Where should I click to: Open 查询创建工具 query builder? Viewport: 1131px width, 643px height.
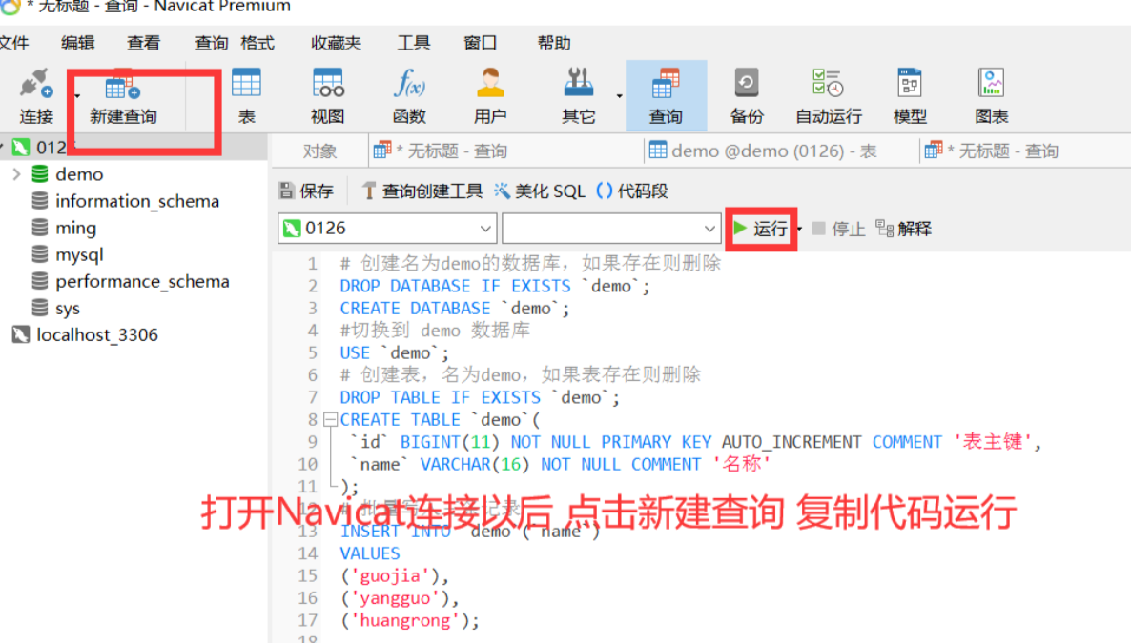422,191
